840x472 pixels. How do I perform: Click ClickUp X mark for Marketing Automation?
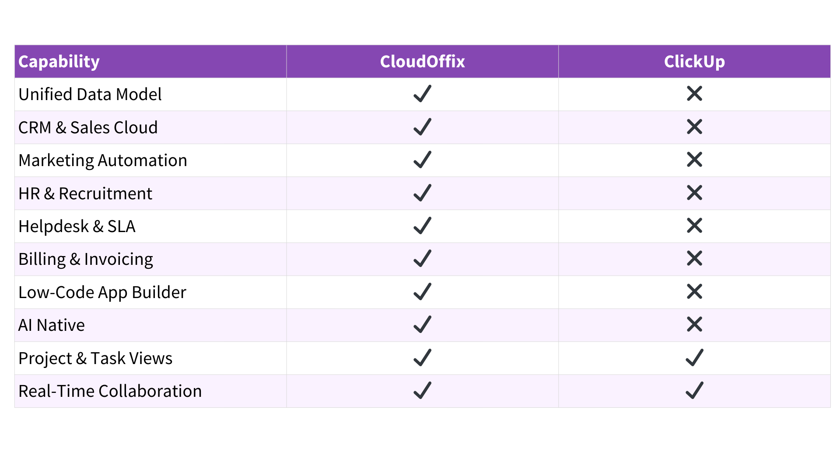(694, 160)
